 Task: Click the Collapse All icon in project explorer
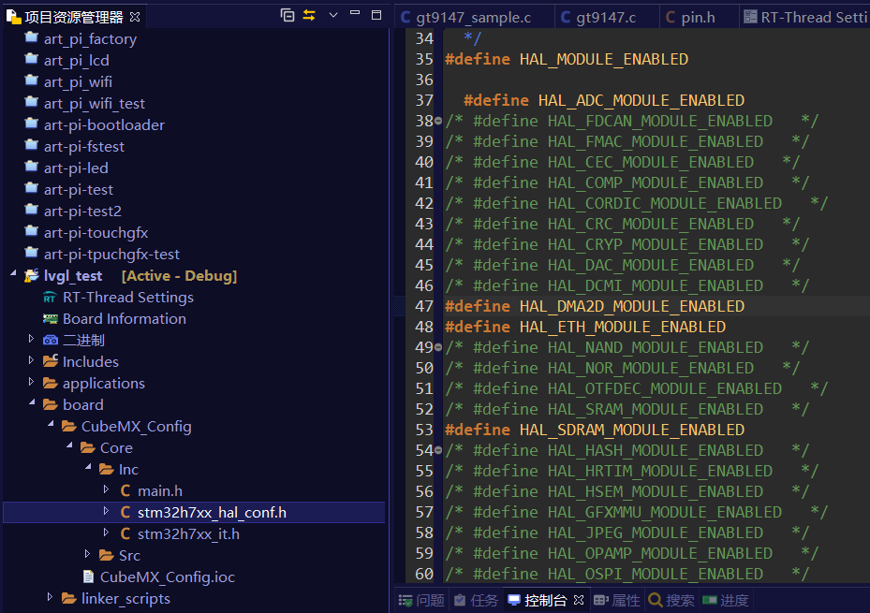click(287, 15)
